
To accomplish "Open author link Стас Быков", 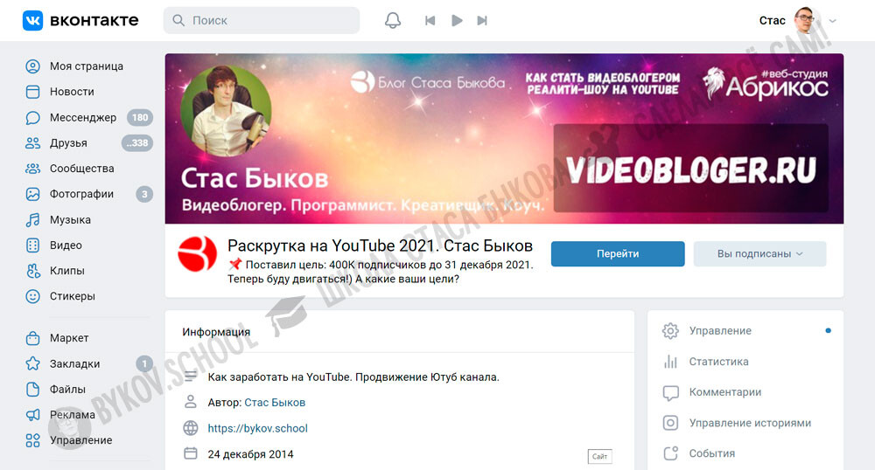I will 275,403.
